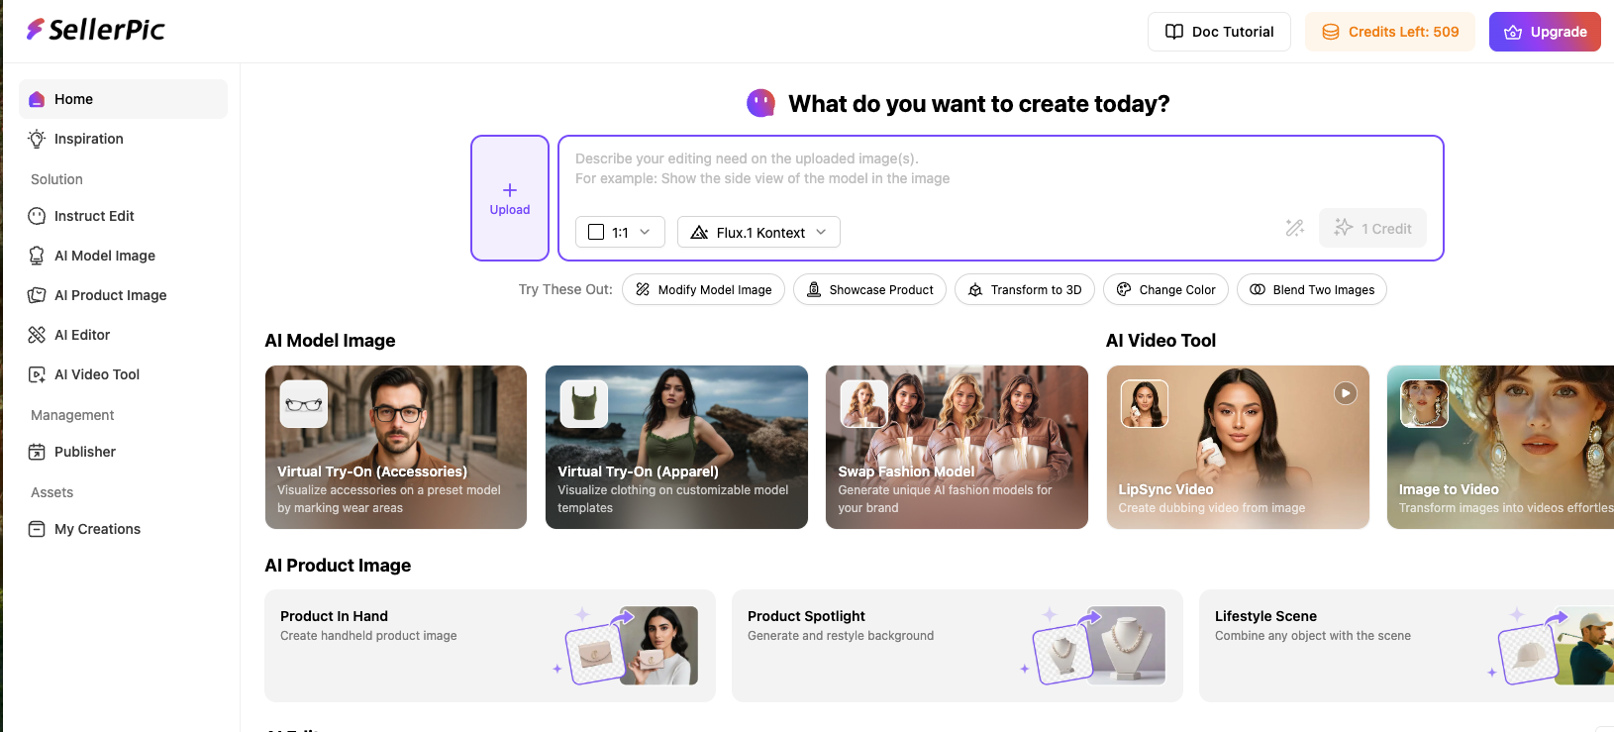The image size is (1614, 732).
Task: Open the Home sidebar item
Action: (x=123, y=99)
